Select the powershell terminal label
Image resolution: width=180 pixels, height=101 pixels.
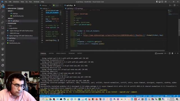click(x=159, y=53)
